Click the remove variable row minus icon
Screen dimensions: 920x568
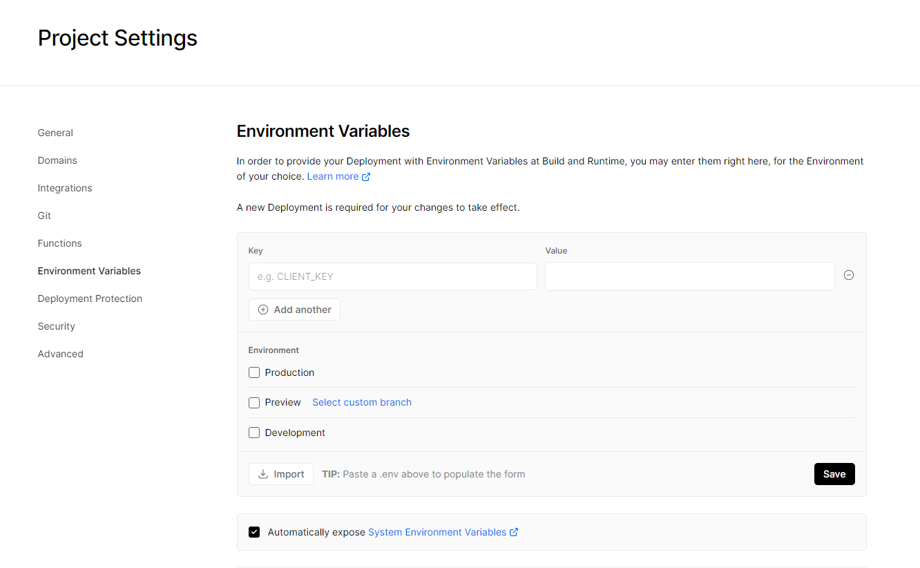(x=849, y=275)
